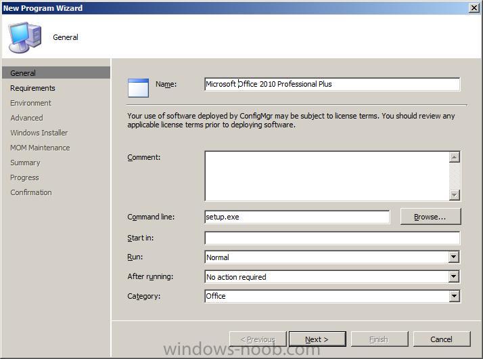Click the empty Start in field
The height and width of the screenshot is (359, 483).
pyautogui.click(x=332, y=238)
